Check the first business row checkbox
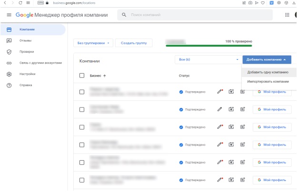This screenshot has width=297, height=192. (x=82, y=92)
